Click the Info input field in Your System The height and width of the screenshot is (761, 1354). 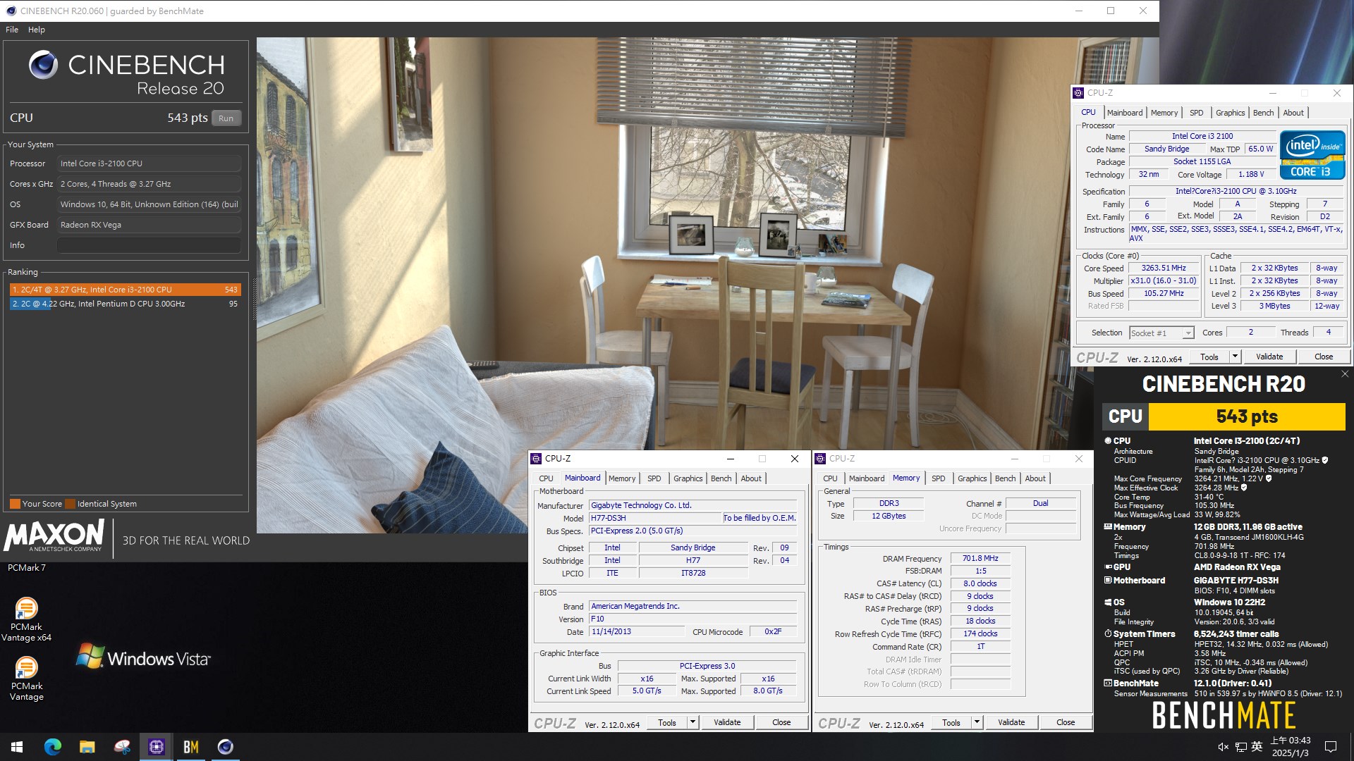(x=149, y=245)
